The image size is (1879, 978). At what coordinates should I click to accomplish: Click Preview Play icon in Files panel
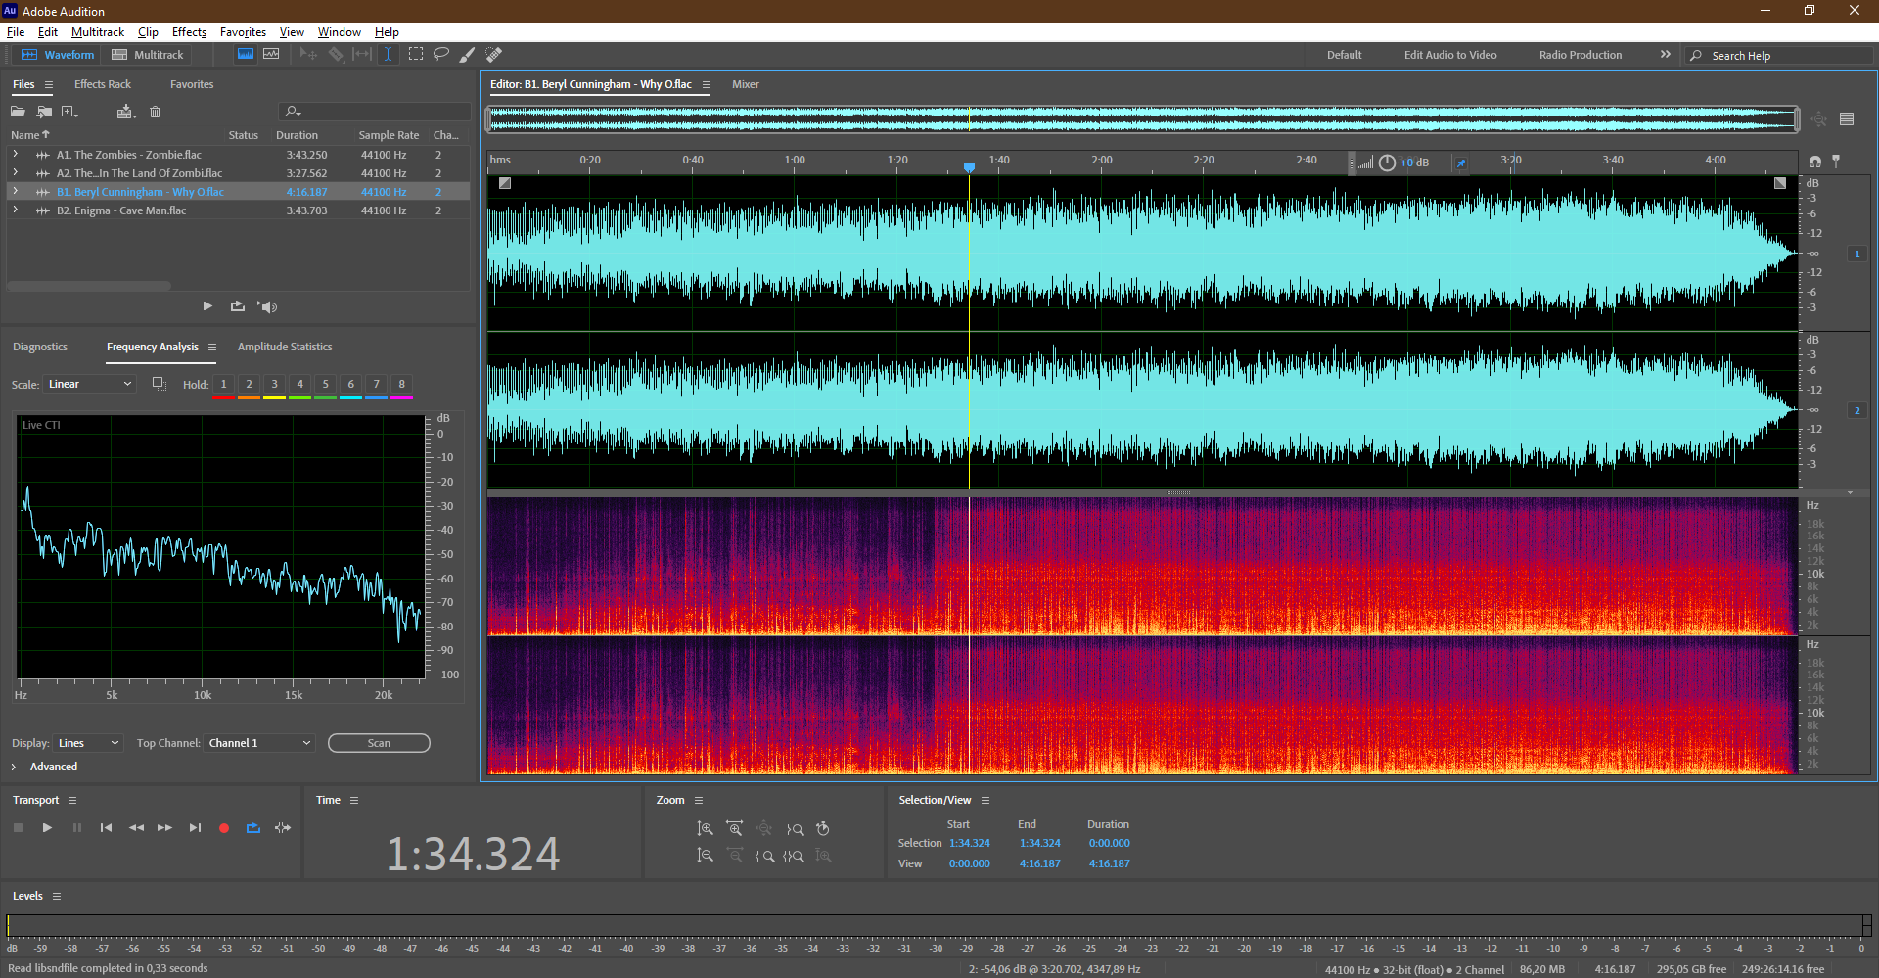207,306
